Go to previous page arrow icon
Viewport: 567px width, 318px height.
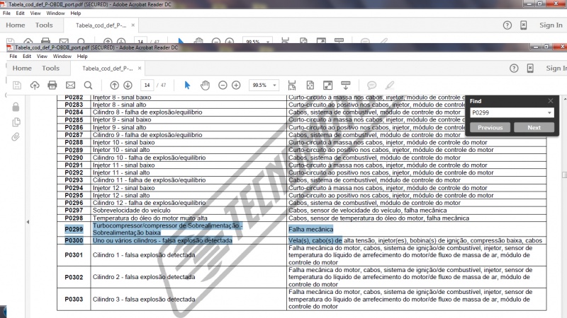(114, 85)
